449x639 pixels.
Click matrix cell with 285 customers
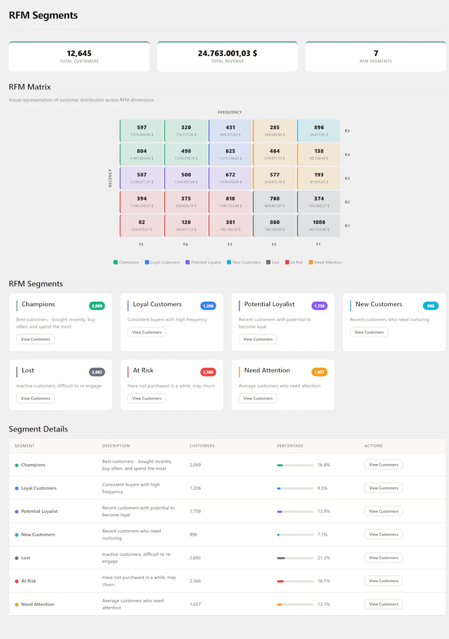pos(274,130)
